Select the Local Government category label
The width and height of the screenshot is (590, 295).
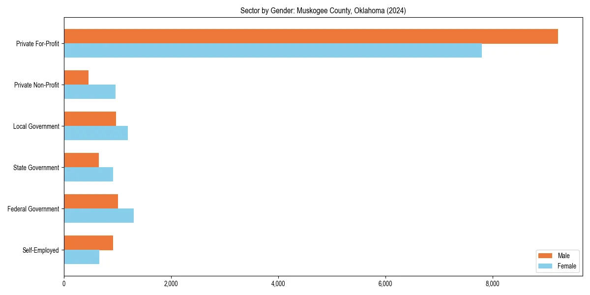34,126
